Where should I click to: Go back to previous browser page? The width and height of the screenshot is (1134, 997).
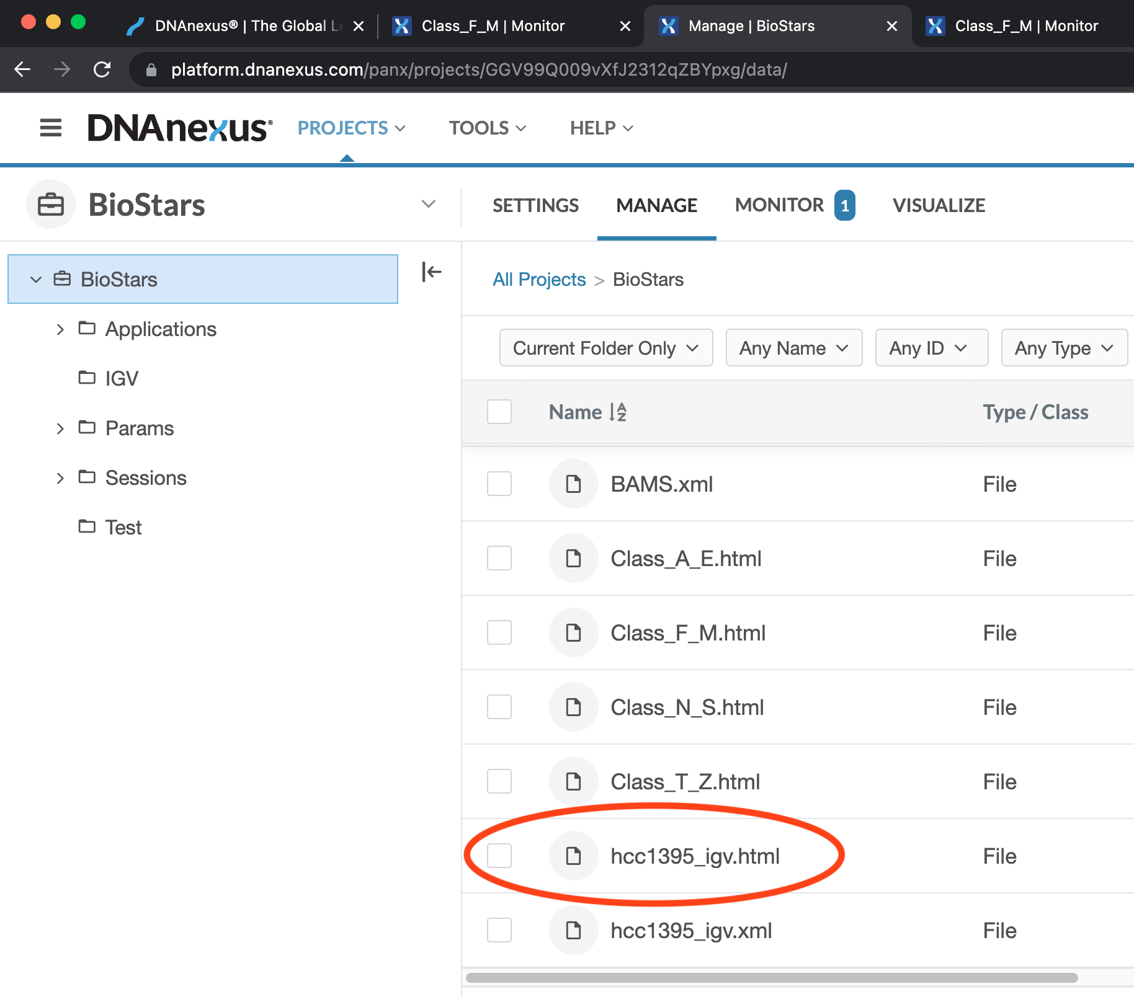coord(22,69)
